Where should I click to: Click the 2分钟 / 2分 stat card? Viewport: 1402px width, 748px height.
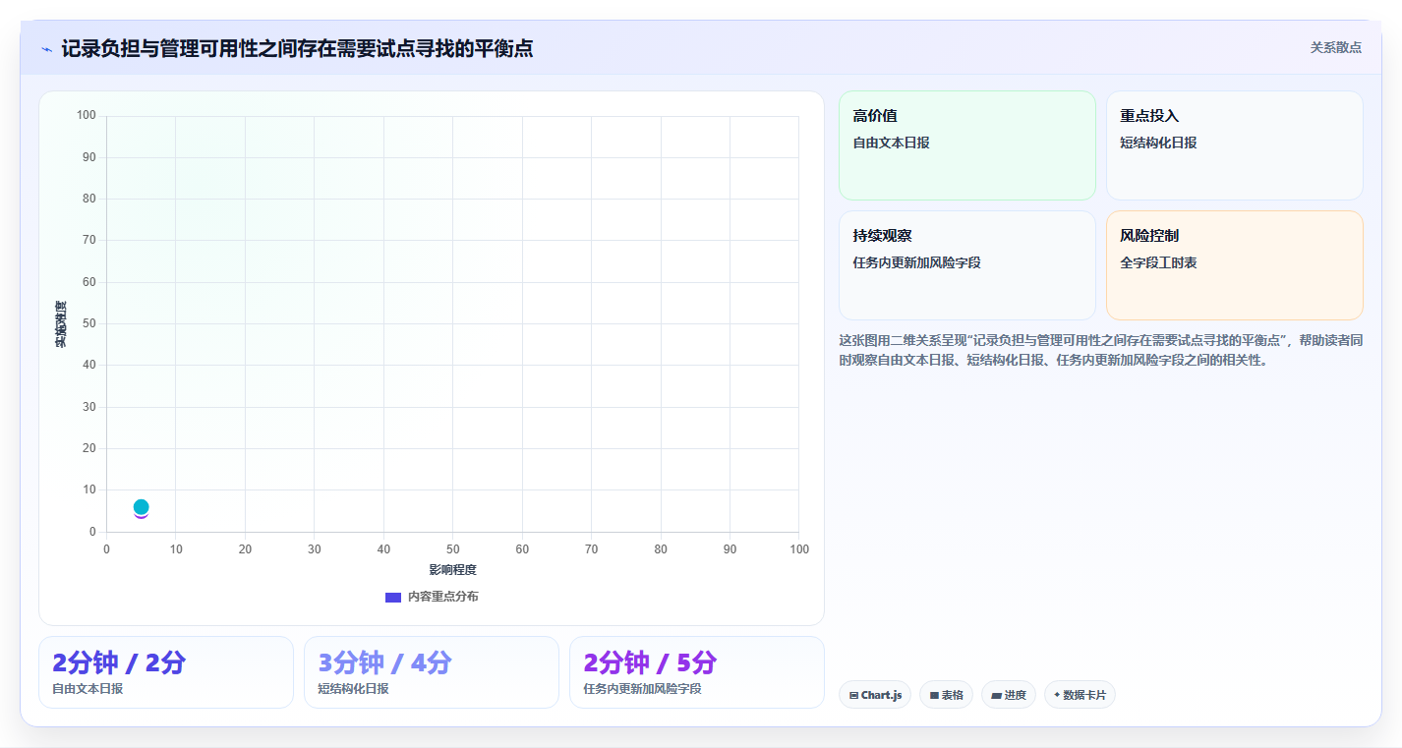click(x=166, y=672)
